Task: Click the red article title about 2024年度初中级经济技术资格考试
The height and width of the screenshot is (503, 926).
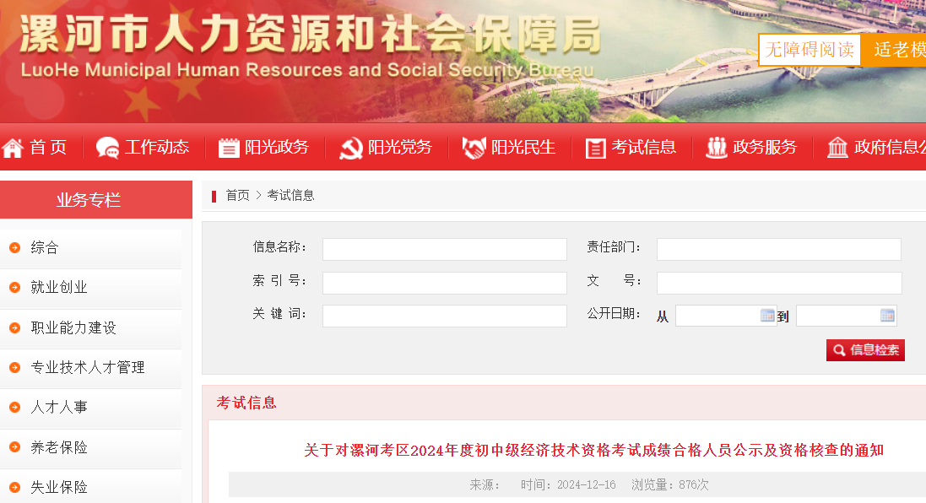Action: 593,451
